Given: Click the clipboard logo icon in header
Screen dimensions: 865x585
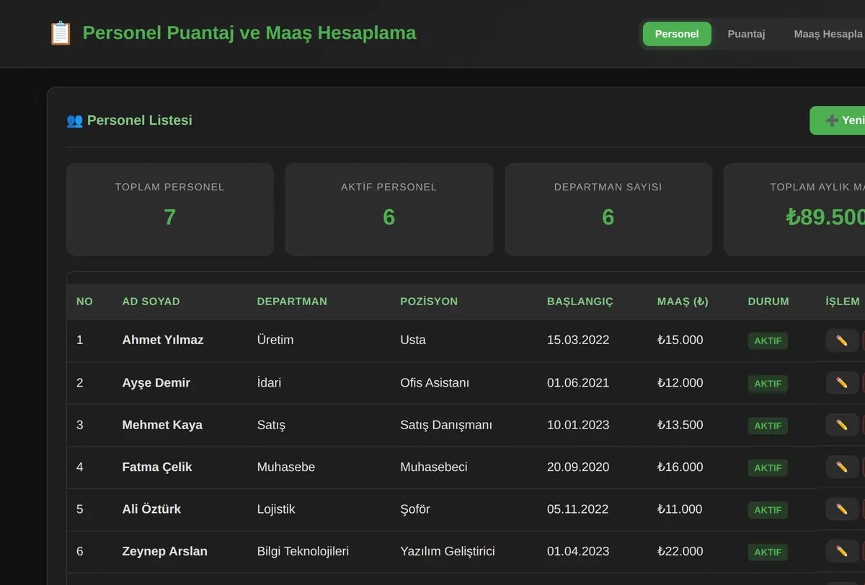Looking at the screenshot, I should [61, 33].
